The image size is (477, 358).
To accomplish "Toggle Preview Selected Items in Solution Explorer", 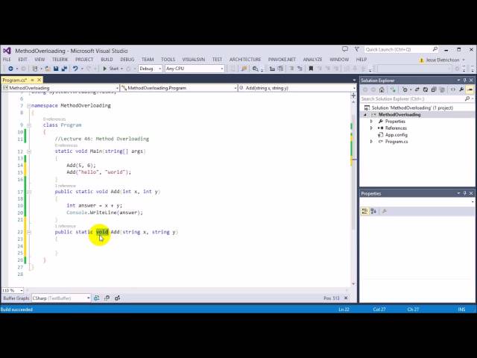I will (x=470, y=89).
